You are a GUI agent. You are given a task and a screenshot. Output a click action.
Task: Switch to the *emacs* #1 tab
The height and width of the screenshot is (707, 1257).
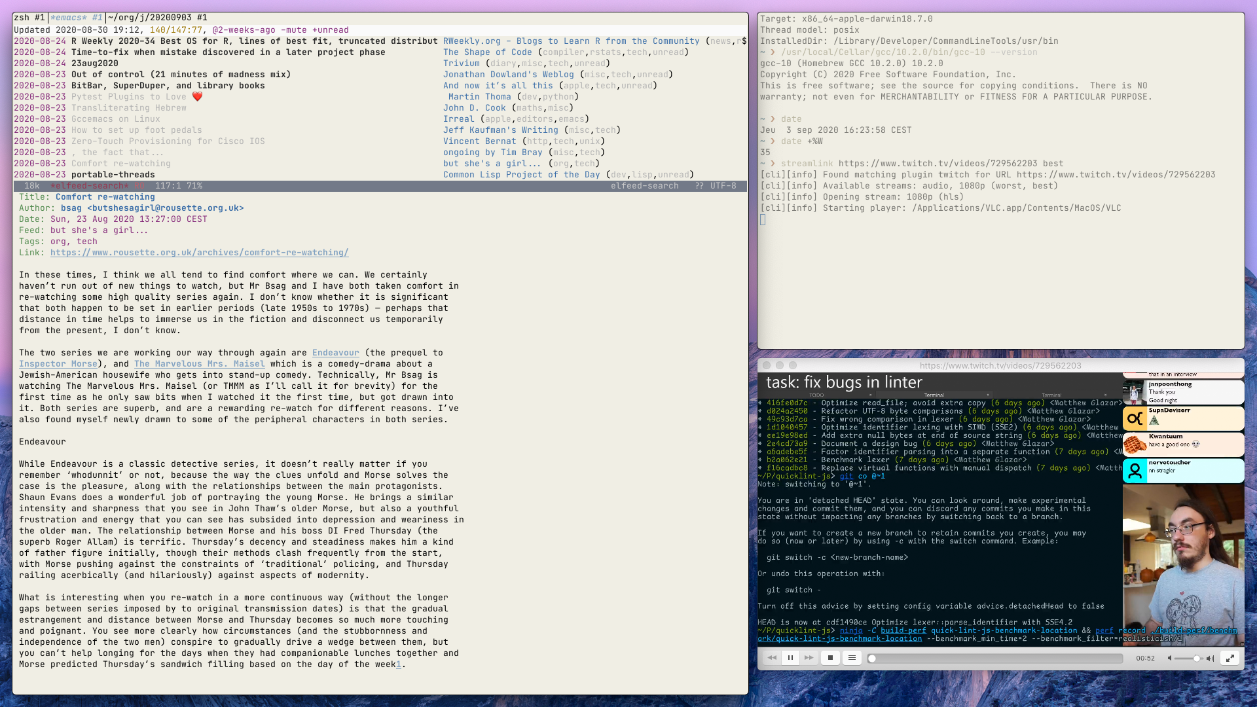76,18
